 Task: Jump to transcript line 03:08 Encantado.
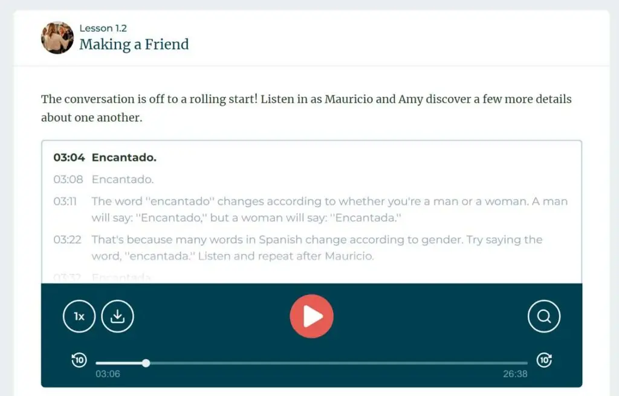click(x=103, y=180)
